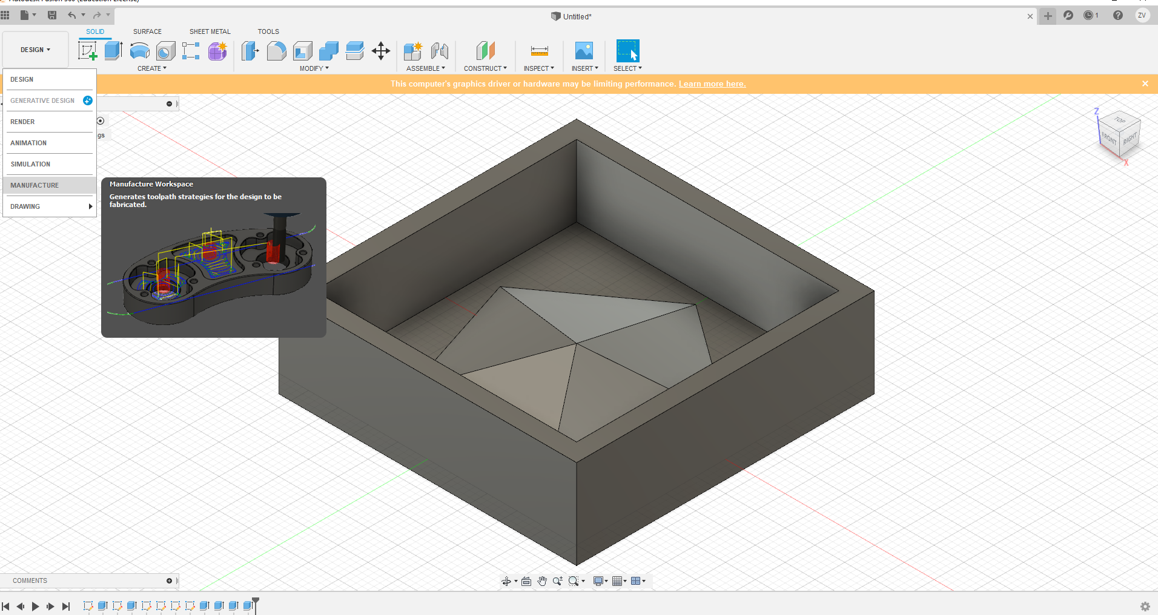This screenshot has width=1158, height=615.
Task: Select the Zoom magnifier tool
Action: point(557,581)
